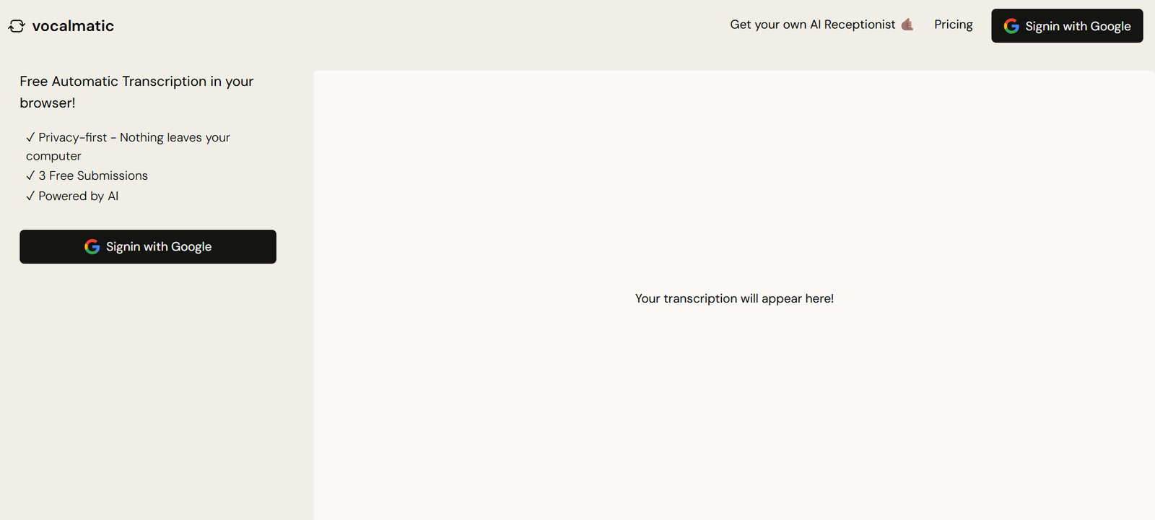Go to the Pricing page
The image size is (1155, 520).
(x=953, y=25)
